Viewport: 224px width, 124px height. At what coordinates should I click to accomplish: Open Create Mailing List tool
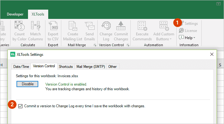pyautogui.click(x=73, y=31)
